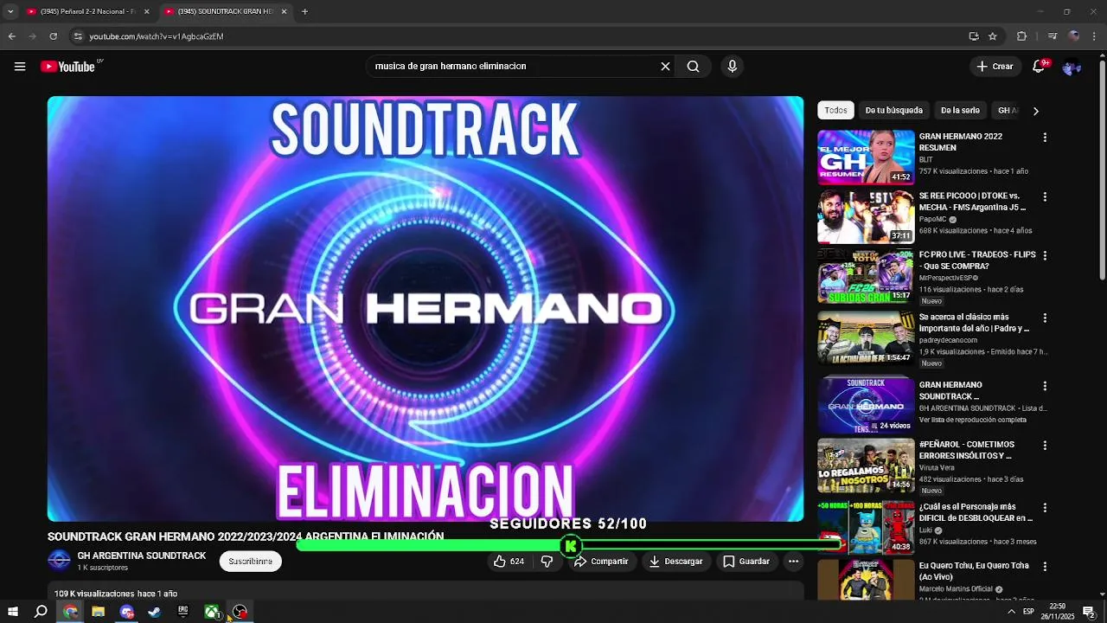Open Steam from the taskbar
This screenshot has width=1107, height=623.
coord(155,612)
